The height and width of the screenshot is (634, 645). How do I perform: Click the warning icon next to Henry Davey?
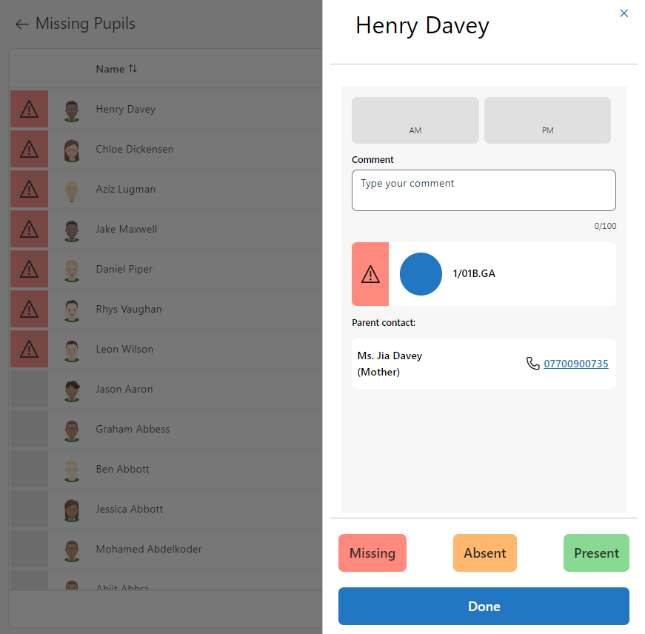(x=29, y=110)
